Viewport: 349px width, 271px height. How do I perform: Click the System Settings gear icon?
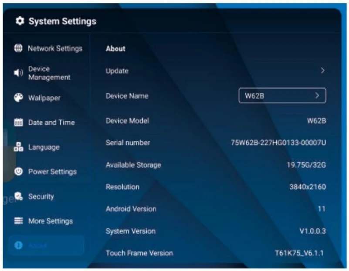pos(20,21)
